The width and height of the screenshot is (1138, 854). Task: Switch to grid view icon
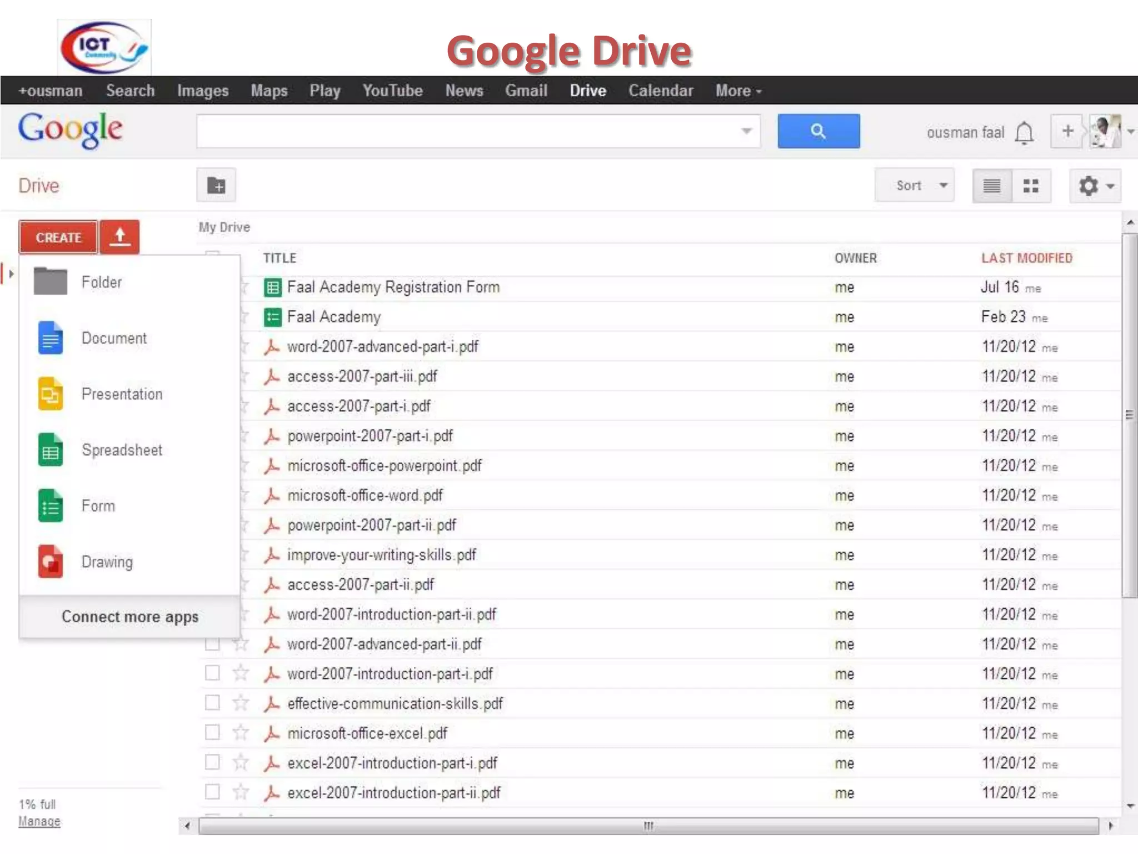click(1031, 186)
